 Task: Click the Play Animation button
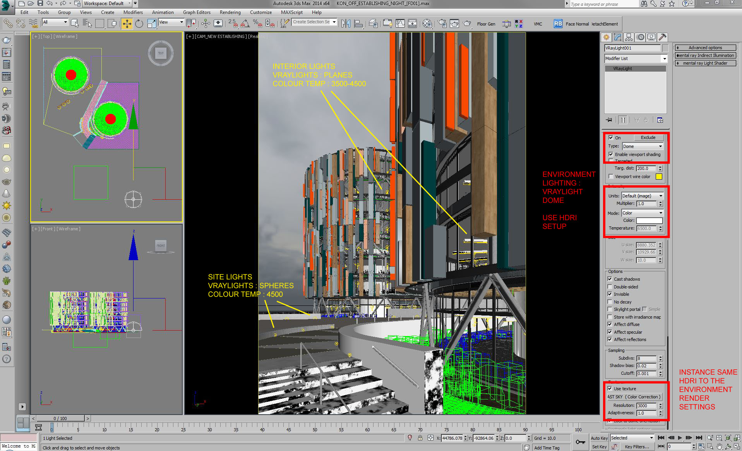(680, 438)
